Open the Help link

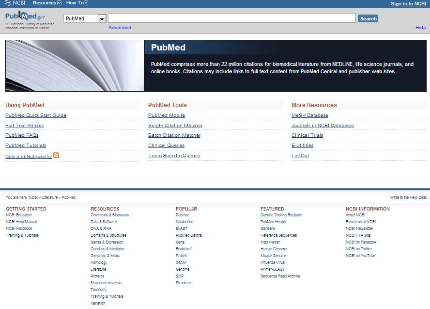[x=421, y=28]
